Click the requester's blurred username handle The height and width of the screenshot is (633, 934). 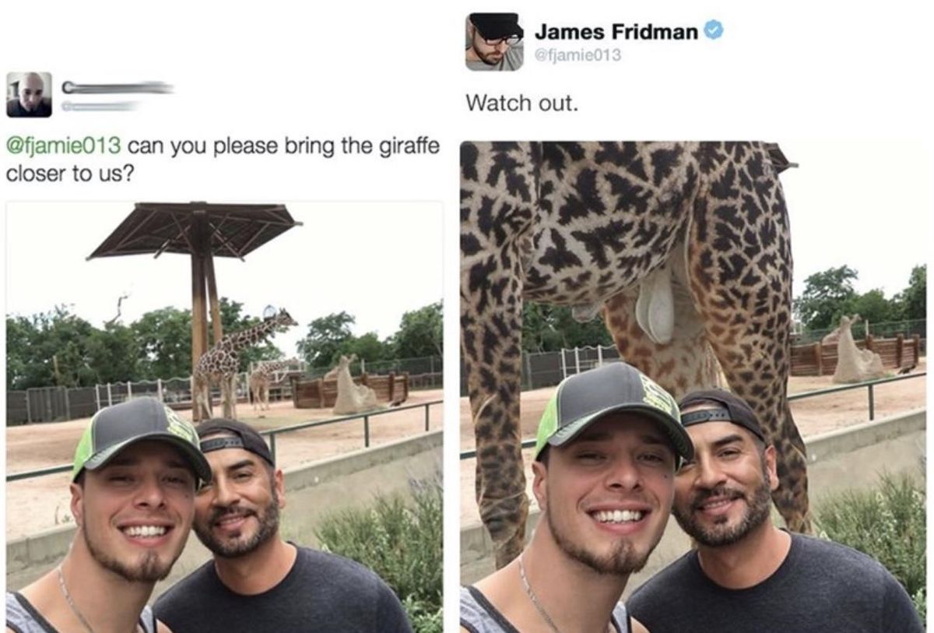tap(101, 106)
